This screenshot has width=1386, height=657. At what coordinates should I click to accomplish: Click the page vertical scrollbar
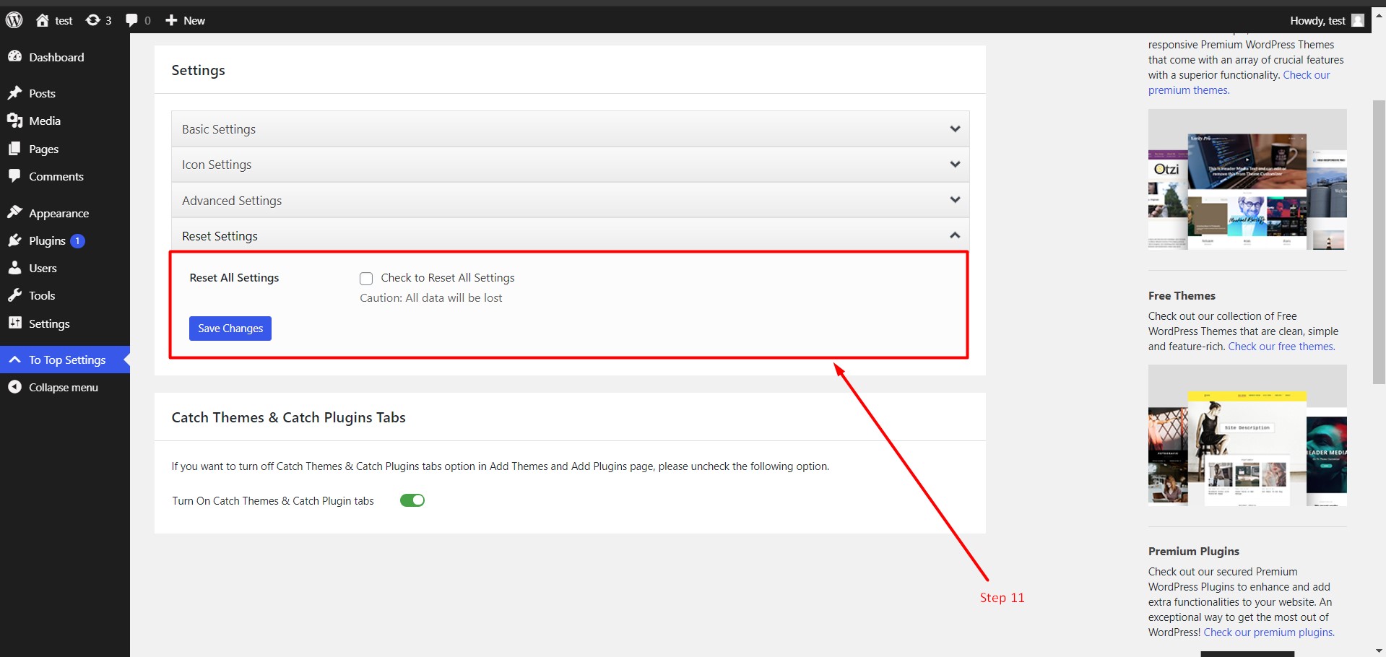coord(1379,243)
